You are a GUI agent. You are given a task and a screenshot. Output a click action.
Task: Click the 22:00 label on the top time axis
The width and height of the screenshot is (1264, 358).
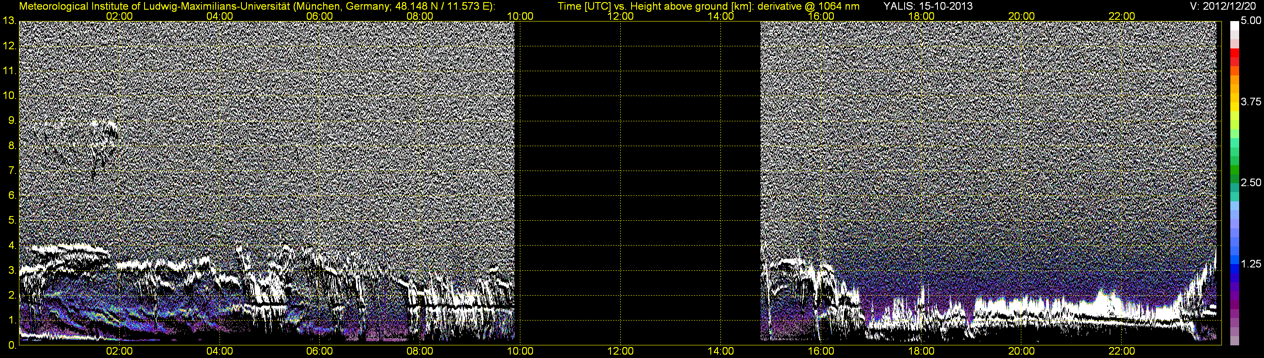(x=1122, y=16)
